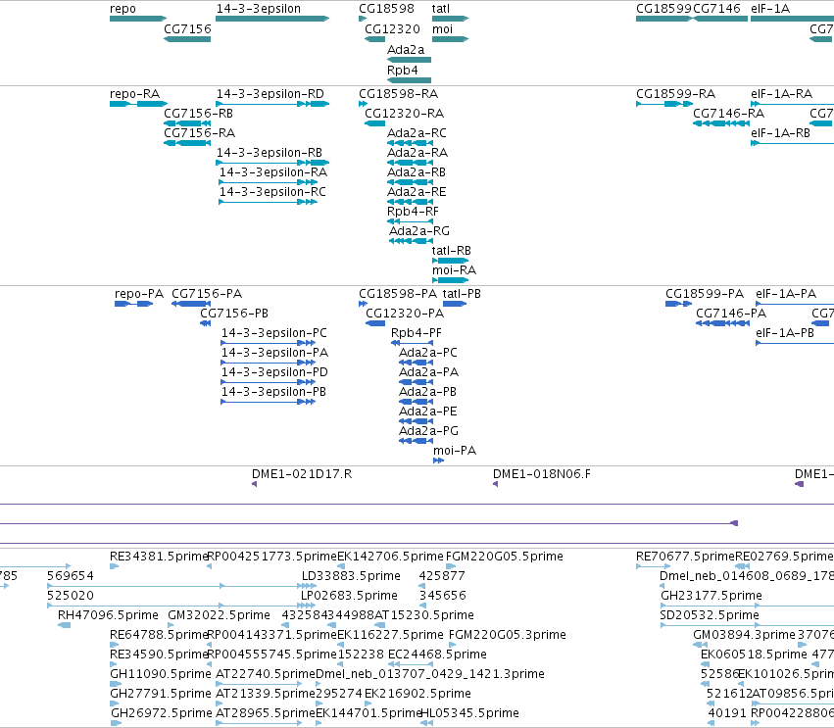
Task: Click transcript 14-3-3epsilon-RB
Action: tap(270, 153)
